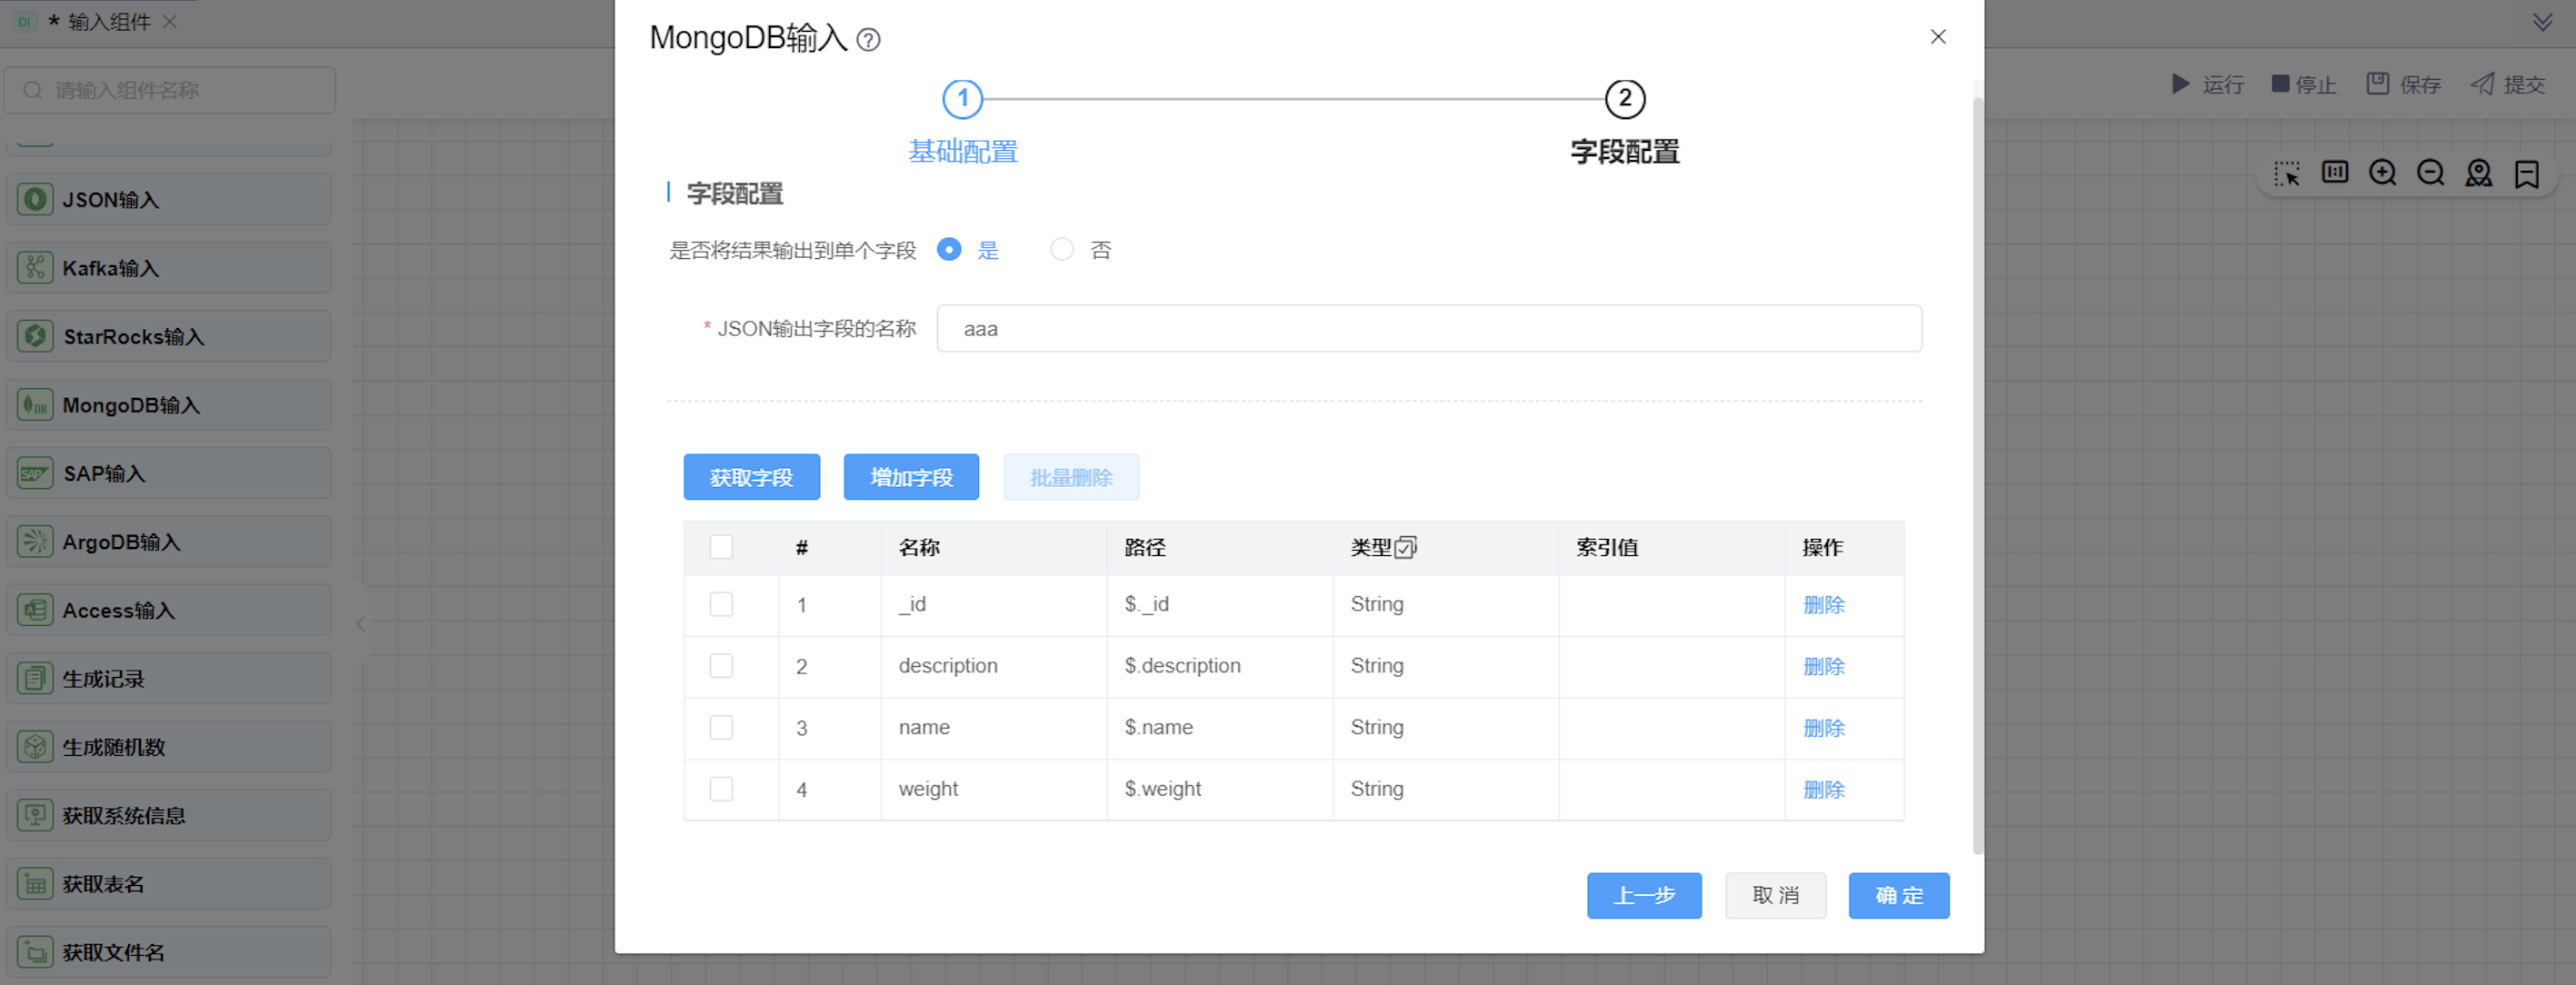
Task: Click the 获取字段 button
Action: click(751, 477)
